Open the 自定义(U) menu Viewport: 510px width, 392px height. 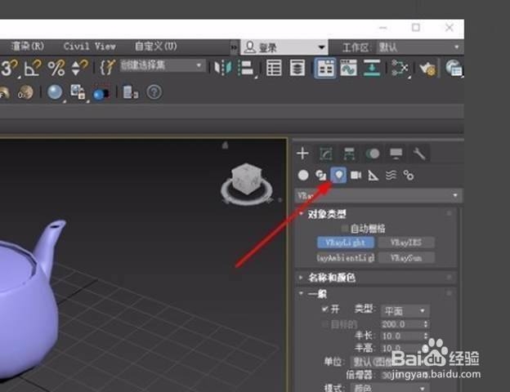(x=156, y=47)
